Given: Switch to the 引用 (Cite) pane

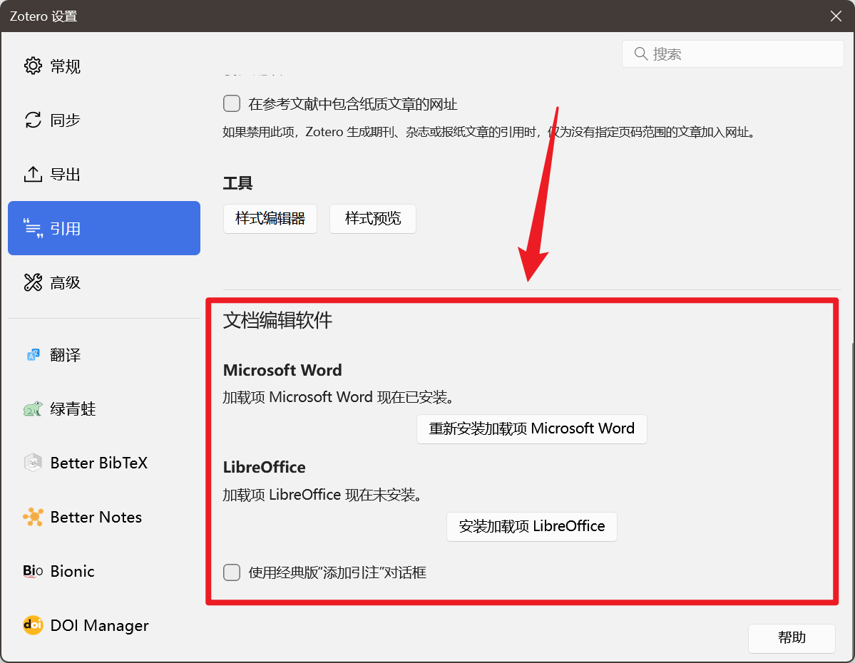Looking at the screenshot, I should click(x=103, y=228).
